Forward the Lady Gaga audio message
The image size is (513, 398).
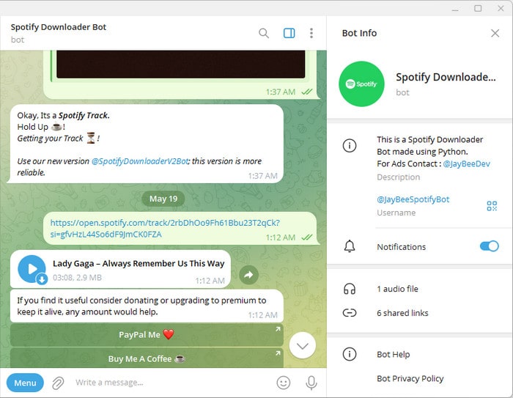(x=248, y=275)
